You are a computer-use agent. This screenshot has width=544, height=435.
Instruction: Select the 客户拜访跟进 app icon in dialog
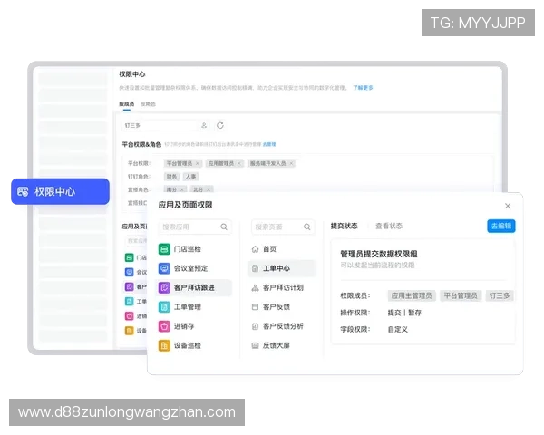[x=164, y=287]
